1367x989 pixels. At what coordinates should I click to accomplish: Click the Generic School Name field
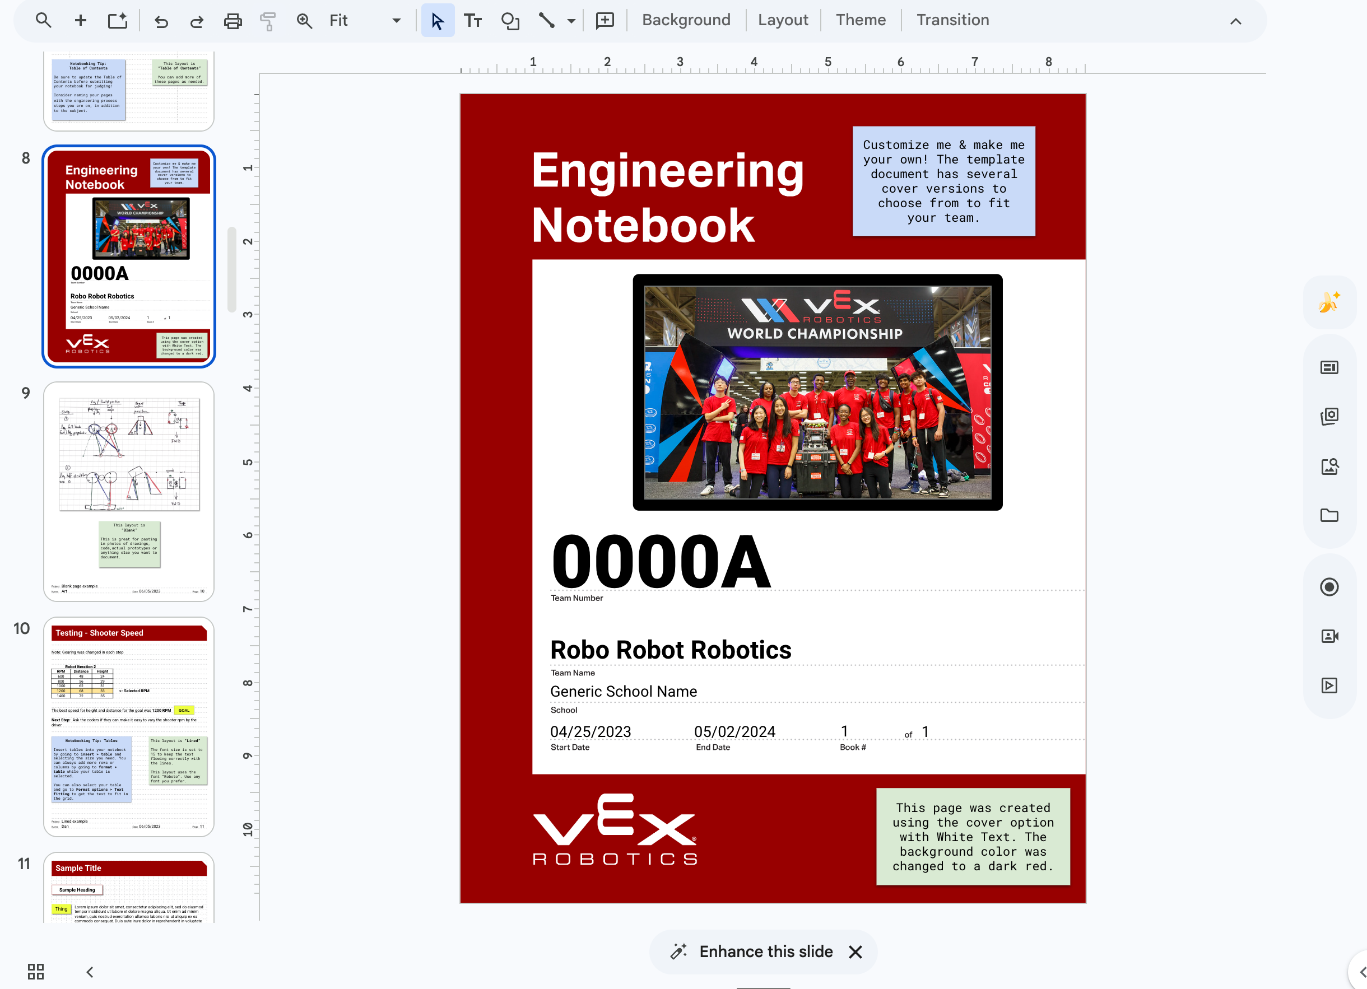(x=623, y=691)
